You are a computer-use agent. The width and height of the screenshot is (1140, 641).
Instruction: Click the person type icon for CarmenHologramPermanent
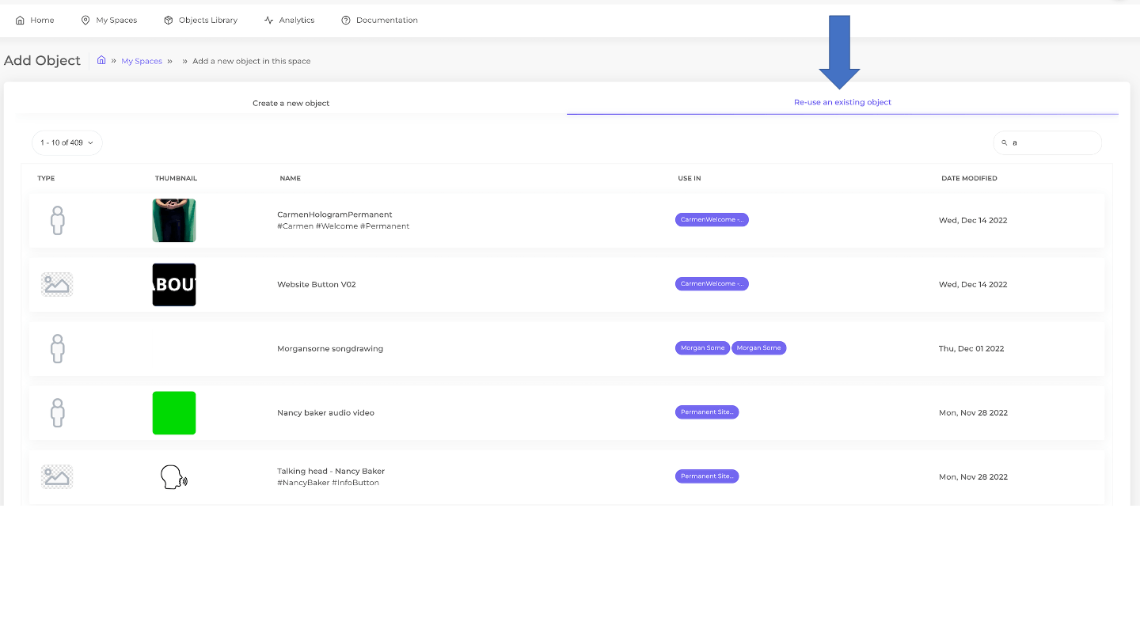[57, 221]
